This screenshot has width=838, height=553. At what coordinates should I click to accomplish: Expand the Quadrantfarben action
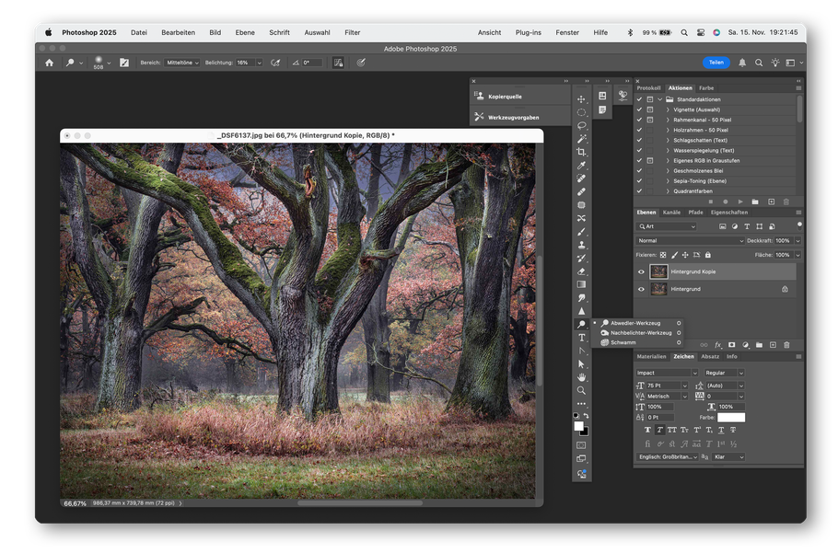(668, 191)
